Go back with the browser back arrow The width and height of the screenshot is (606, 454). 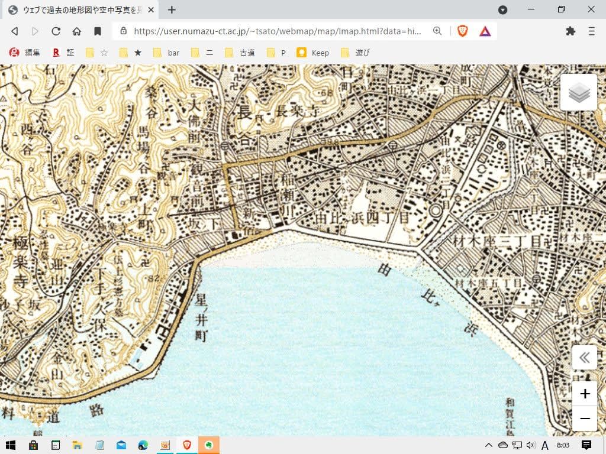coord(15,31)
